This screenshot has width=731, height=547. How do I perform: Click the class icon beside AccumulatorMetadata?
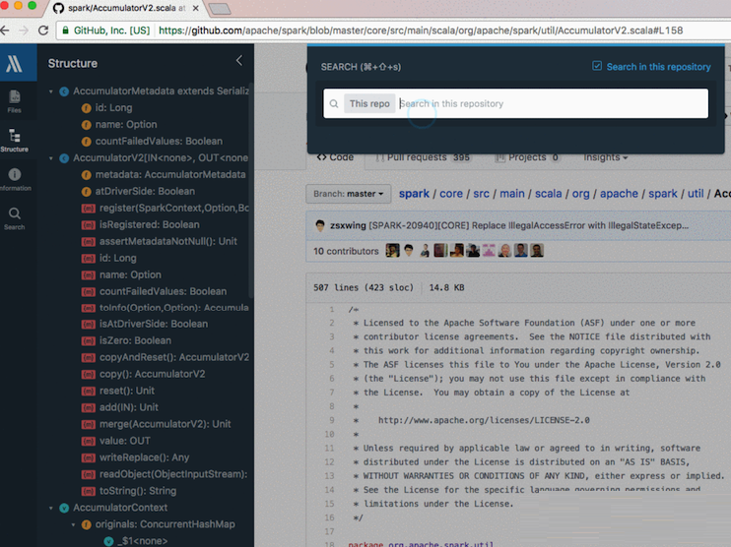64,91
